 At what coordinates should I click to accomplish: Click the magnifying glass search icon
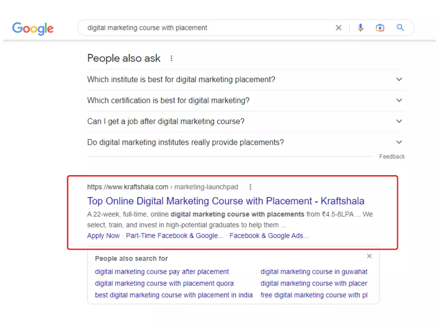(400, 27)
